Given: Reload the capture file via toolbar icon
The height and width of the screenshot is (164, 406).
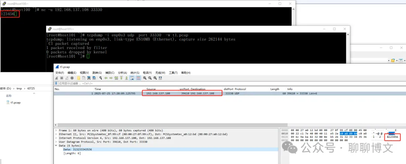Looking at the screenshot, I should 94,78.
